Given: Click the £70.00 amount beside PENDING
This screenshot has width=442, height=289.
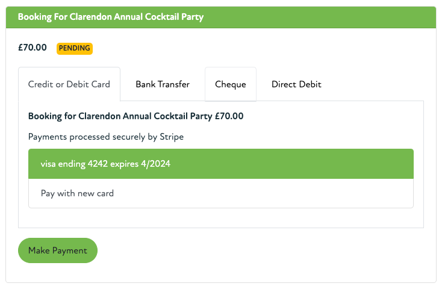Looking at the screenshot, I should pyautogui.click(x=33, y=48).
